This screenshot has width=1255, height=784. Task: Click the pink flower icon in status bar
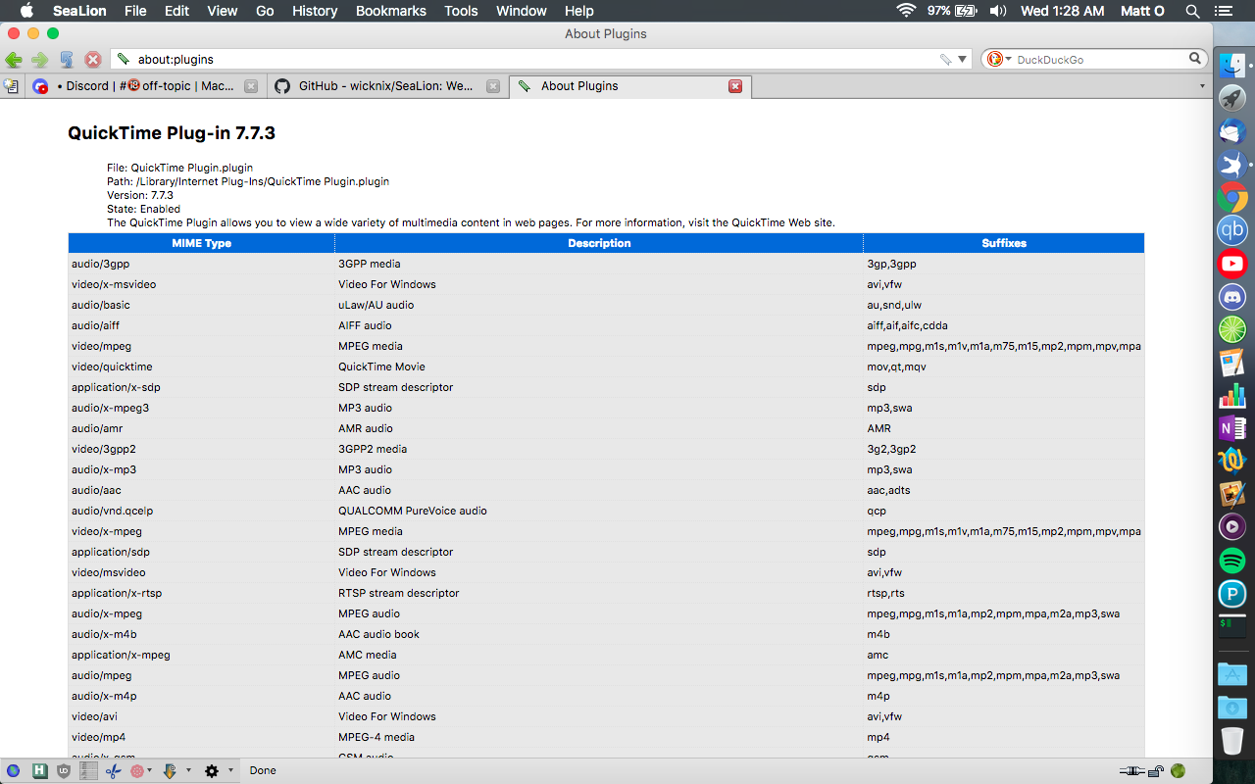coord(136,771)
